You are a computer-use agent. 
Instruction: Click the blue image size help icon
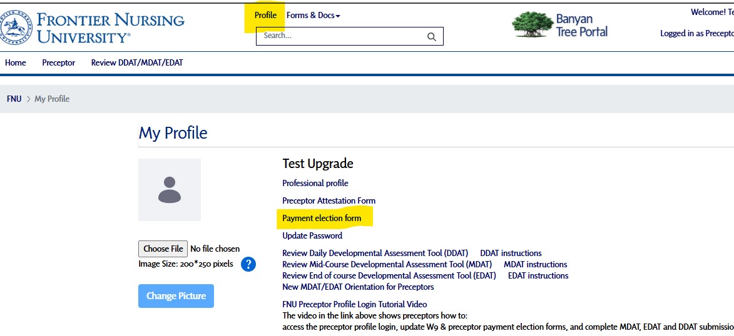pyautogui.click(x=248, y=264)
